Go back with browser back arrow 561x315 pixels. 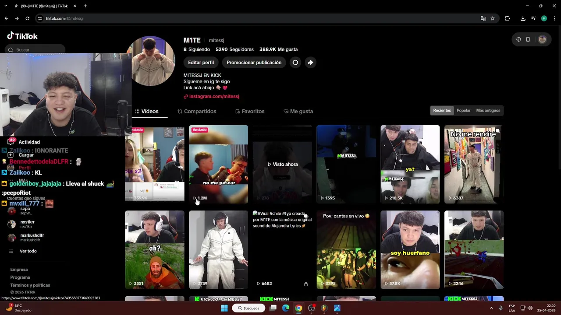click(6, 18)
